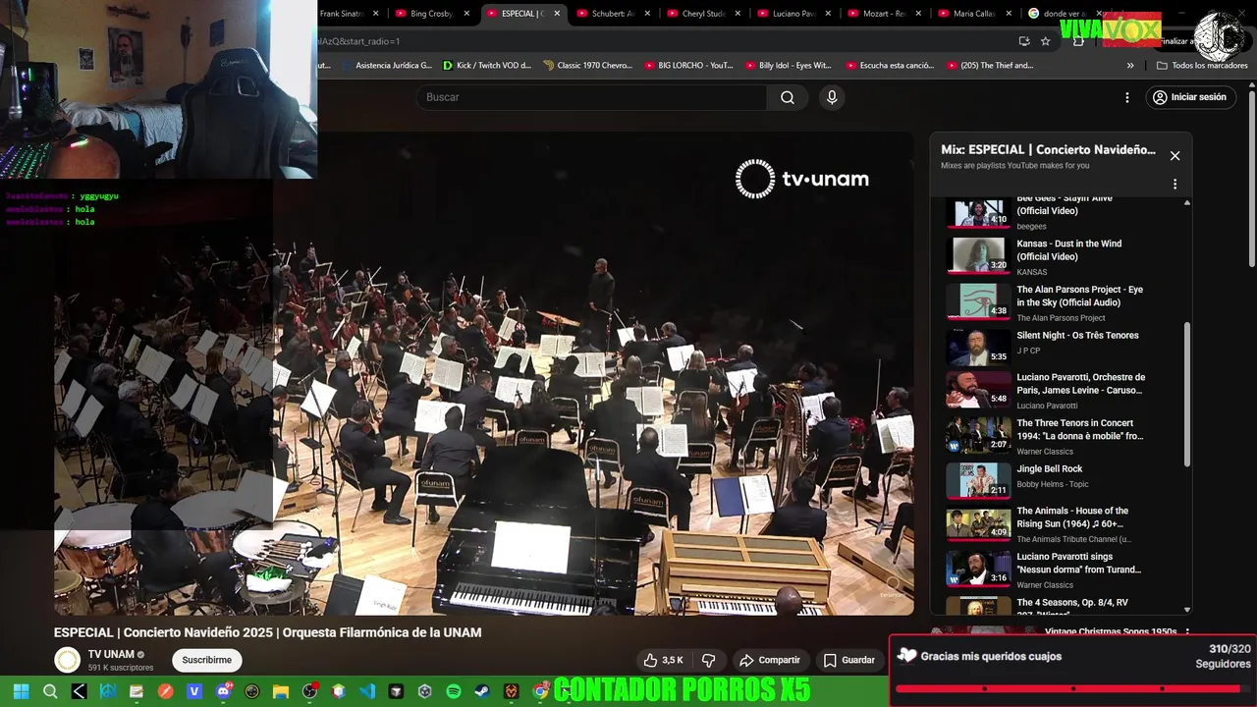Open Spotify from taskbar
Screen dimensions: 1257x707
coord(454,691)
